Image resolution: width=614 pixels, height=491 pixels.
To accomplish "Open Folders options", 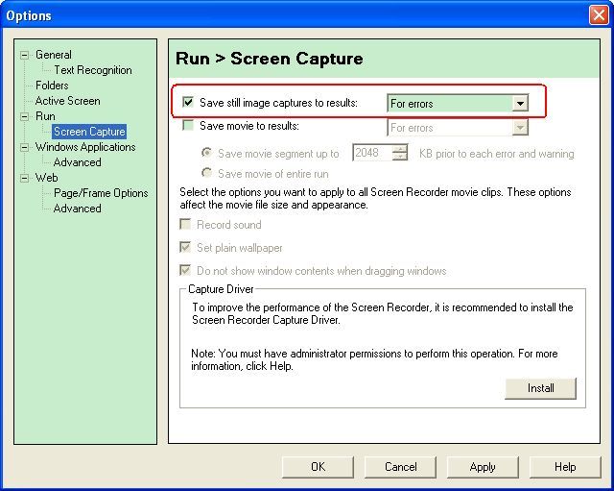I will [52, 86].
